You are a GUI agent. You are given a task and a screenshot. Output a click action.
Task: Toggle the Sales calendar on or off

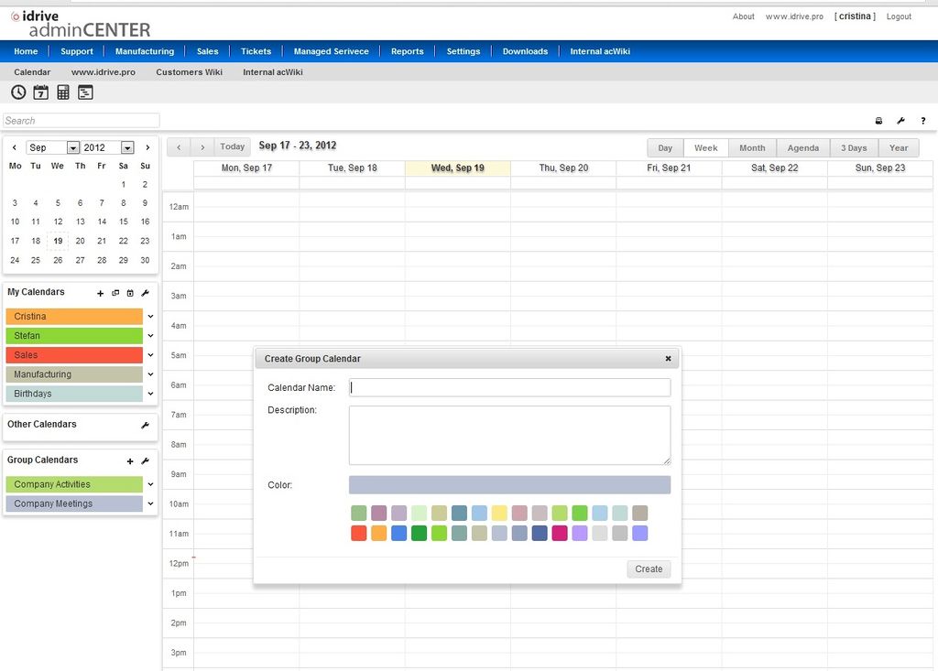(74, 355)
